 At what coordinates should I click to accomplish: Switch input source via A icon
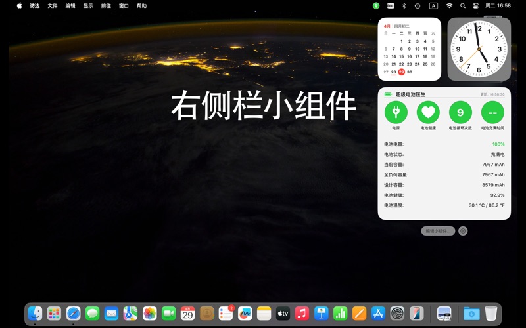[433, 6]
